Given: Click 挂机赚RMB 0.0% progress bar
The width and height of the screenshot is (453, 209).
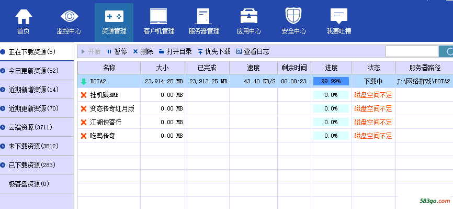Looking at the screenshot, I should click(x=331, y=95).
